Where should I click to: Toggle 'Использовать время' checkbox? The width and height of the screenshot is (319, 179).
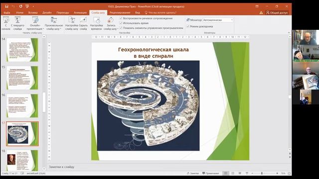[x=121, y=23]
